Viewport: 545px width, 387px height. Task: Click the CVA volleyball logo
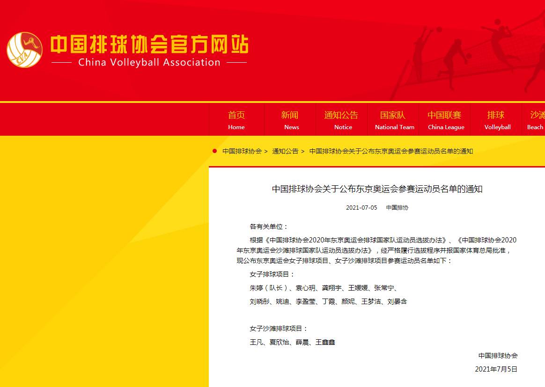25,50
